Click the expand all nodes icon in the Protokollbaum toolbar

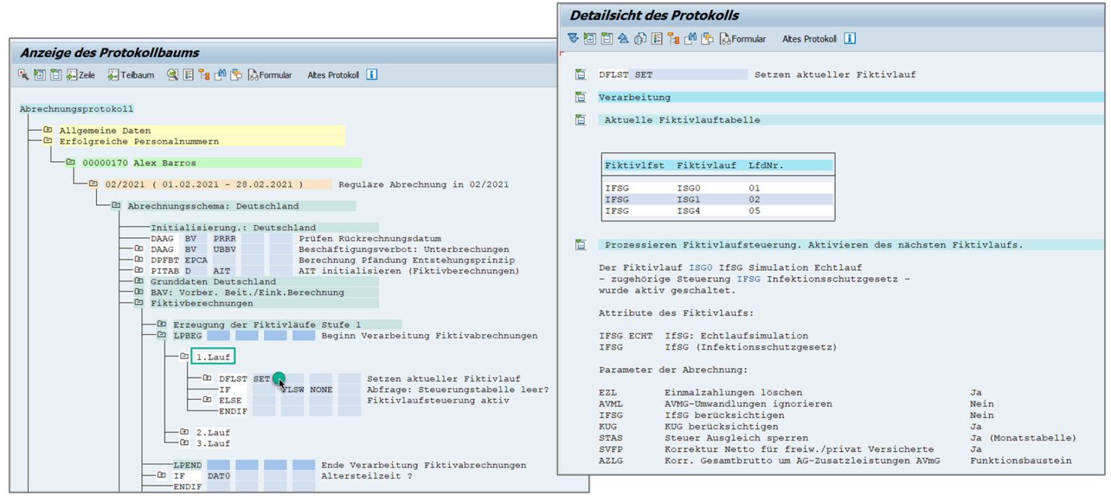pos(41,74)
